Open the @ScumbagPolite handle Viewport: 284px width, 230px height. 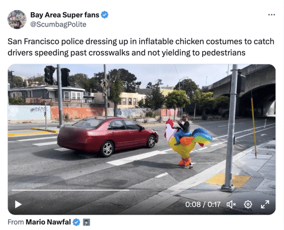[58, 25]
